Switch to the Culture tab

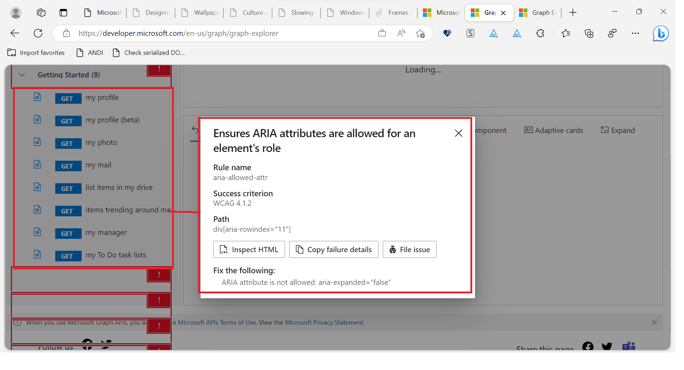click(x=249, y=13)
